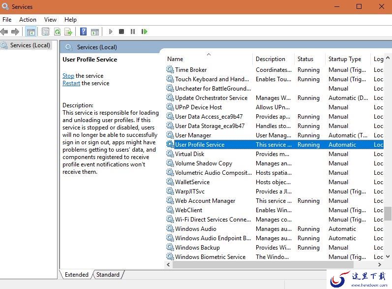The height and width of the screenshot is (289, 392).
Task: Click 'Hosts spatia...' description cell
Action: click(273, 173)
